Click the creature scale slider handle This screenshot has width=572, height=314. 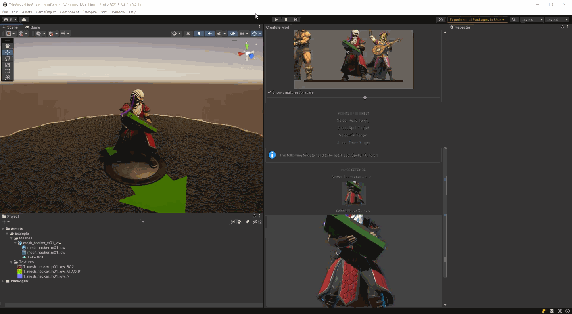[365, 98]
